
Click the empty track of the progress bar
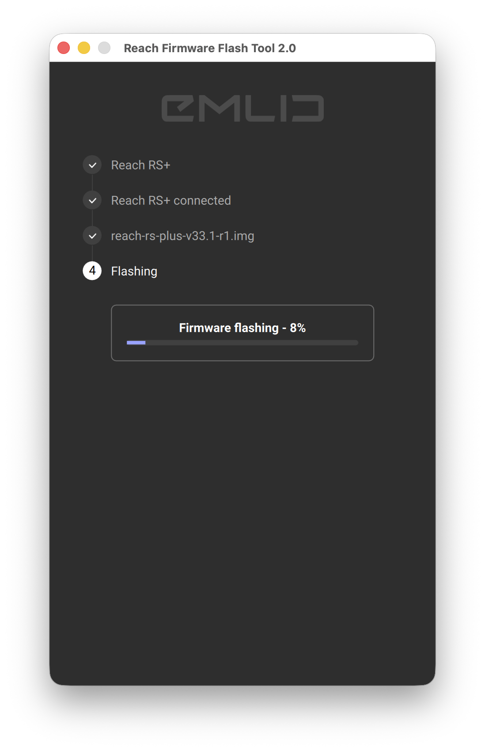pos(252,343)
